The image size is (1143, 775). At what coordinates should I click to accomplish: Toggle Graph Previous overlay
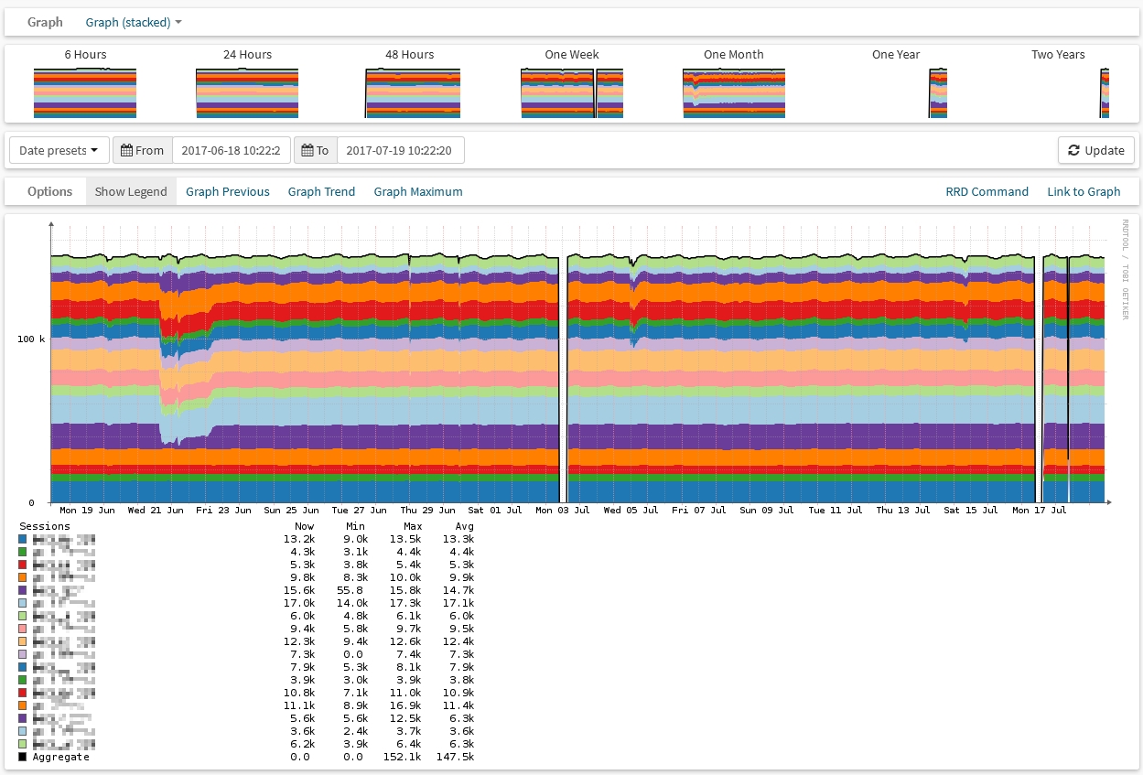click(228, 191)
